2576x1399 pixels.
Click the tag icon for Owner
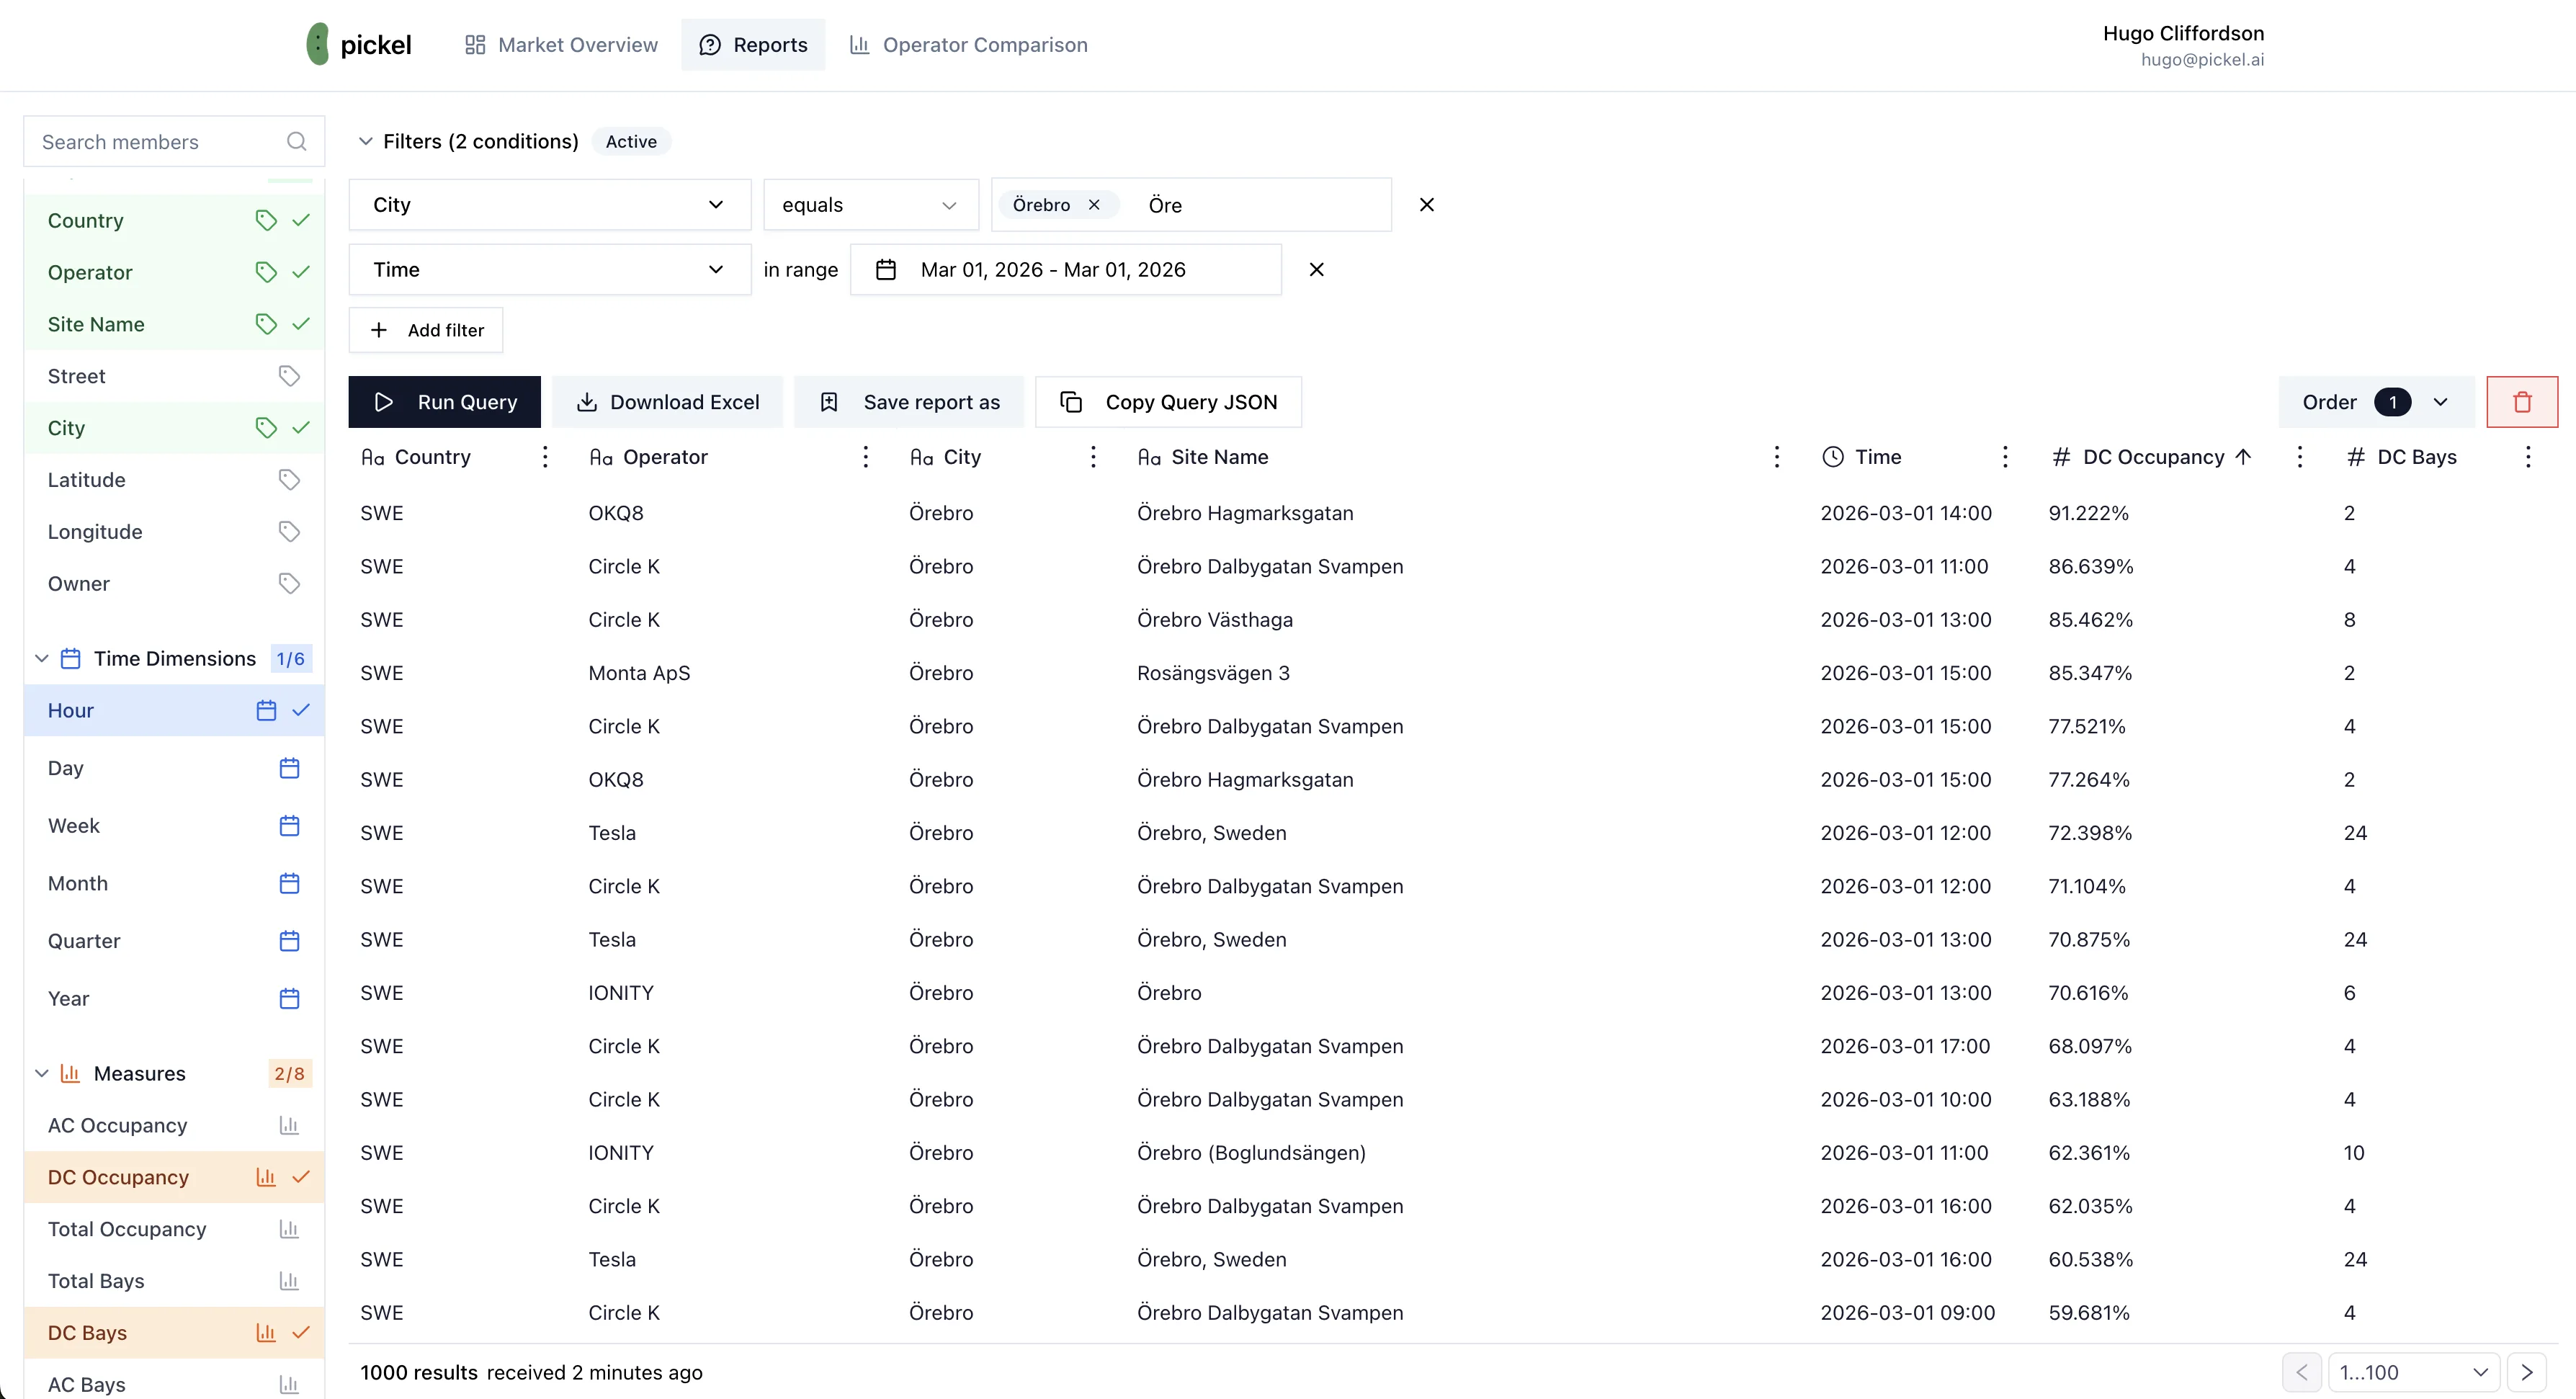289,584
